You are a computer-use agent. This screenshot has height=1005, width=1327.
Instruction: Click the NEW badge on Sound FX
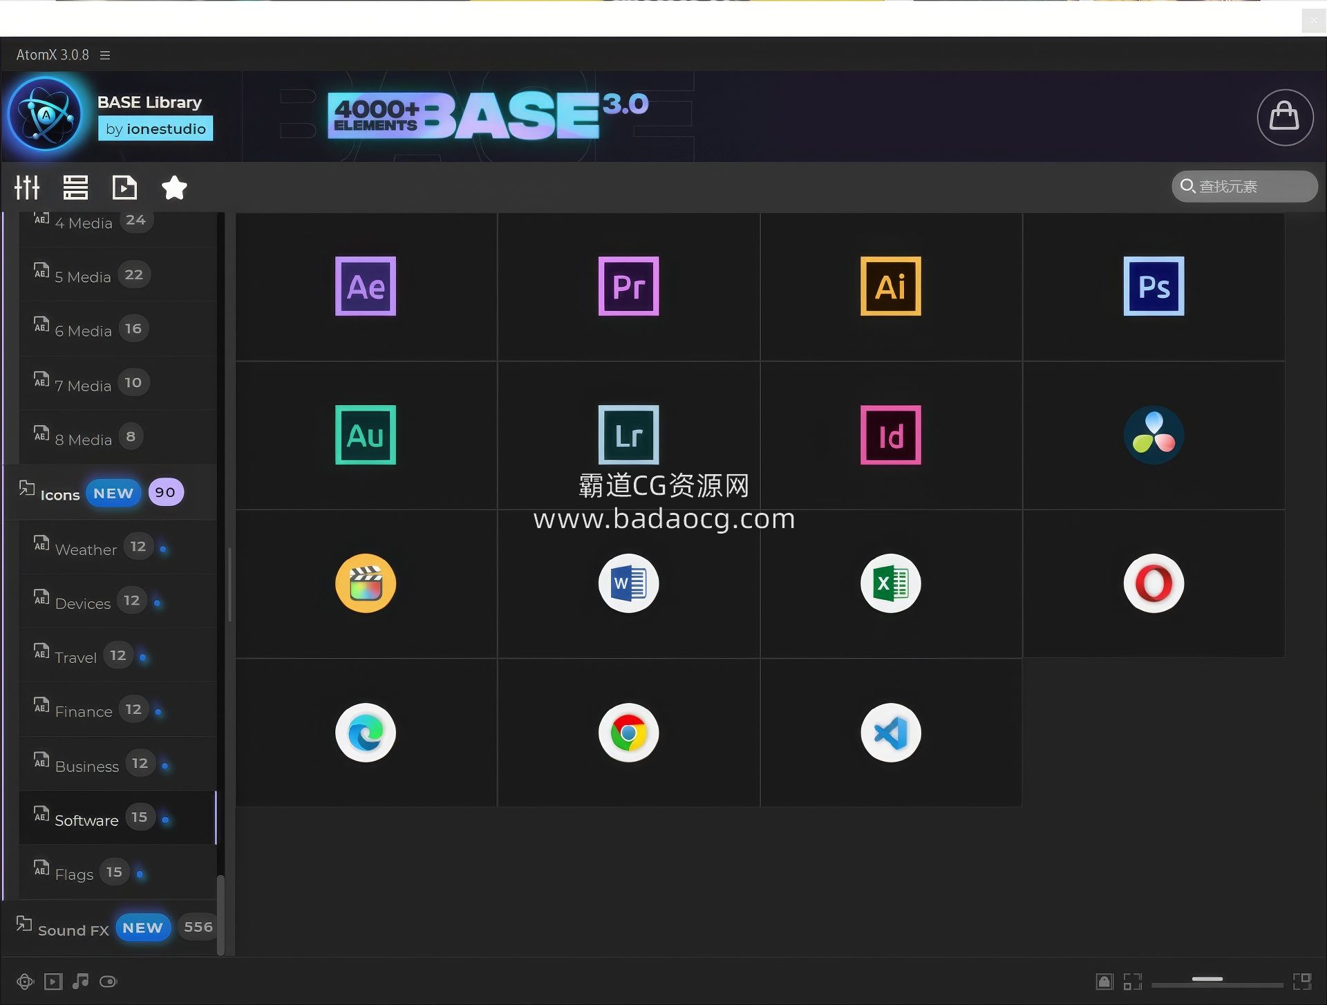[x=142, y=928]
